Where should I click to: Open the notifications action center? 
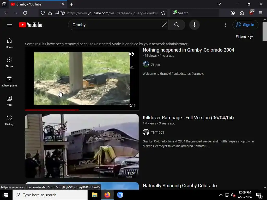coord(259,195)
